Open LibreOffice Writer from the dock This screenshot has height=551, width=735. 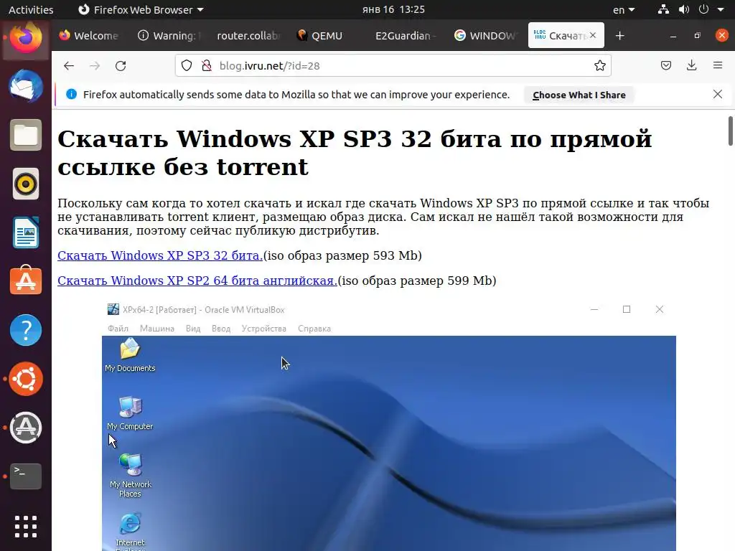point(26,232)
